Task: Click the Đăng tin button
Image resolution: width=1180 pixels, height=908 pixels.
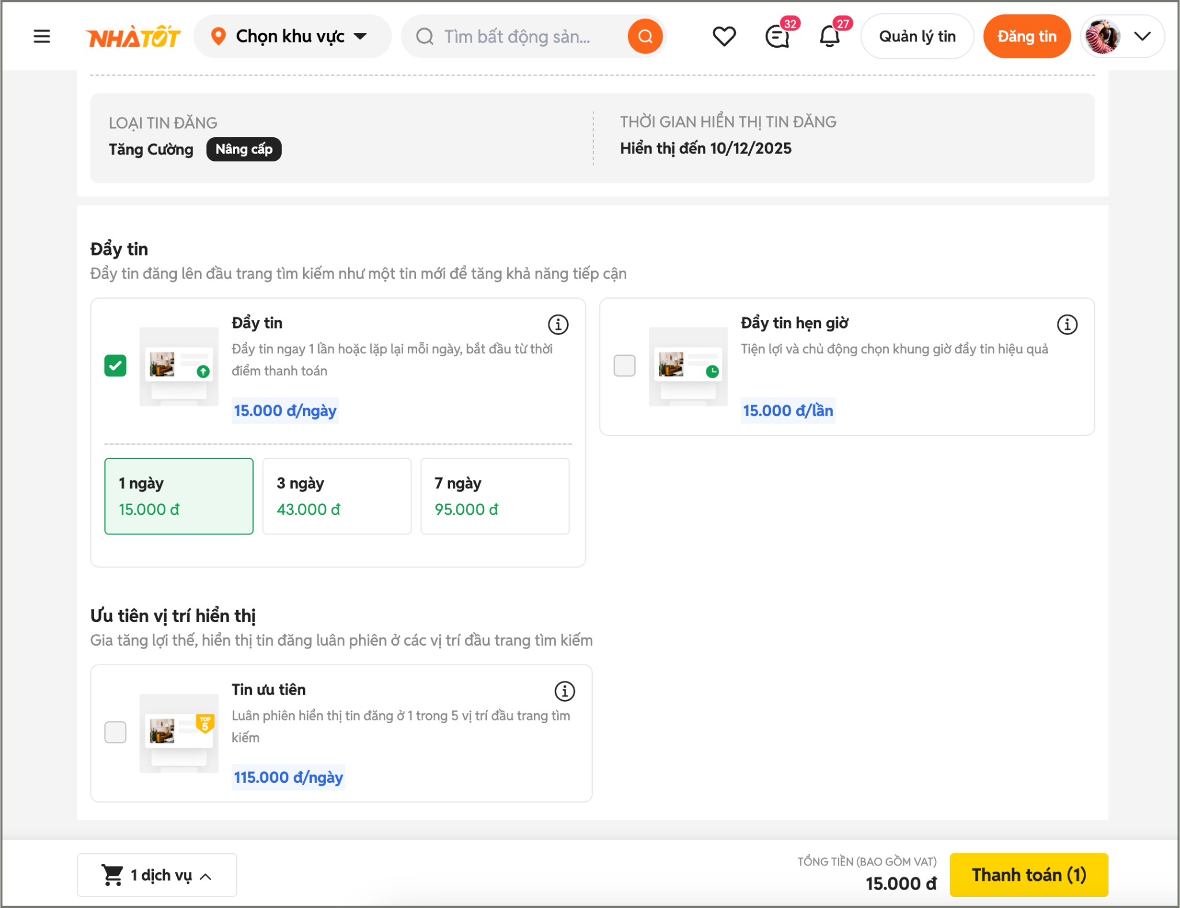Action: (x=1026, y=37)
